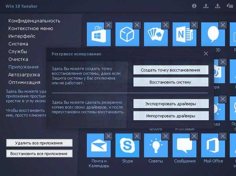Click the Skype label under its tile
Screen dimensions: 236x176
[127, 161]
